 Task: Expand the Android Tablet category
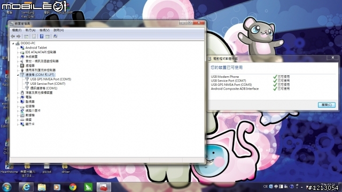pos(18,47)
